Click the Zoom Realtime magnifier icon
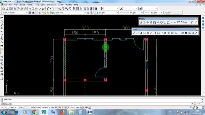Screen dimensions: 205x115 click(63, 9)
